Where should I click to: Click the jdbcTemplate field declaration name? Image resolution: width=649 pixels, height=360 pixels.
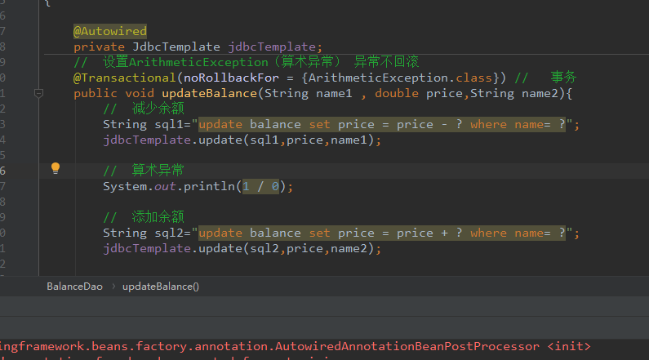272,47
